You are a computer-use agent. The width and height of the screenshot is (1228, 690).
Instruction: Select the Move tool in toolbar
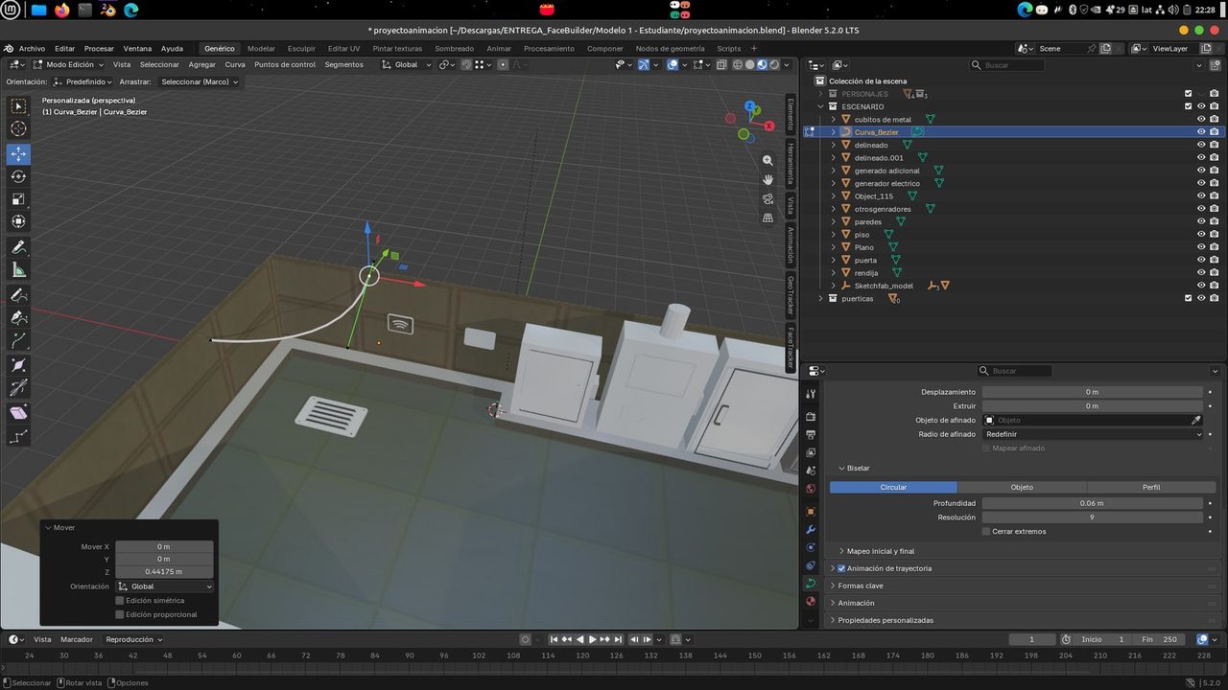(18, 153)
